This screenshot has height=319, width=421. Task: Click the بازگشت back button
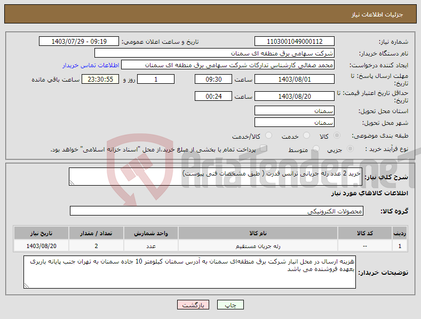tap(193, 305)
